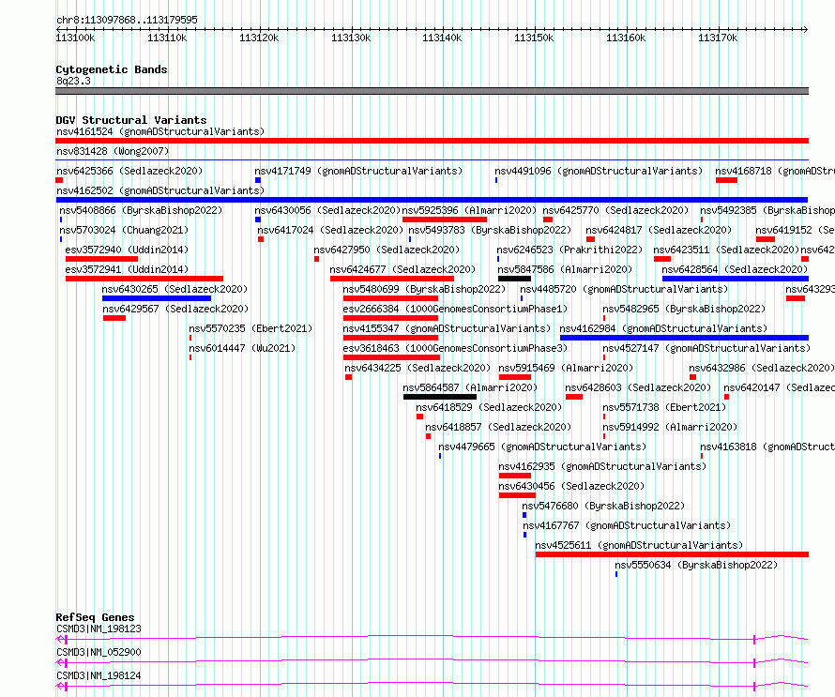Open nsv5480699 (ByrskaBishop2022) variant
This screenshot has height=697, width=835.
coord(424,289)
